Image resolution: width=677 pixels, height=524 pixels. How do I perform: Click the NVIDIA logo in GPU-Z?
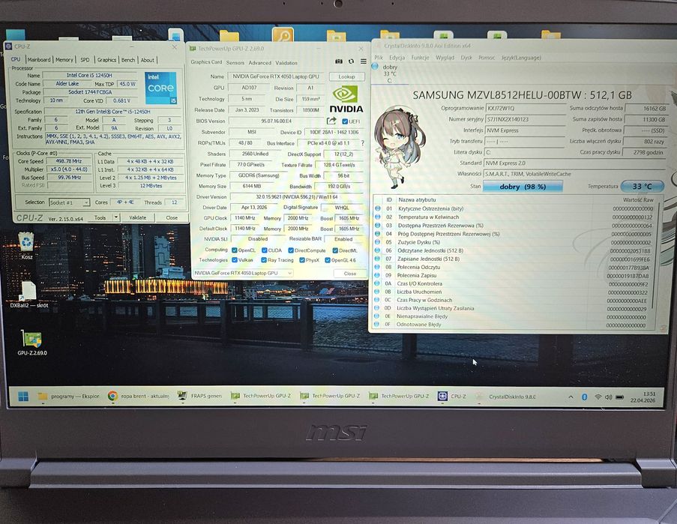[346, 100]
